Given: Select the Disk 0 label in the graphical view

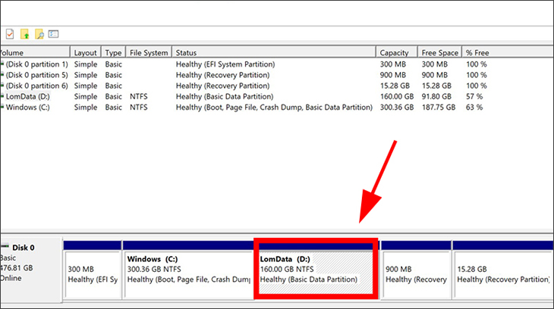Looking at the screenshot, I should [x=24, y=248].
